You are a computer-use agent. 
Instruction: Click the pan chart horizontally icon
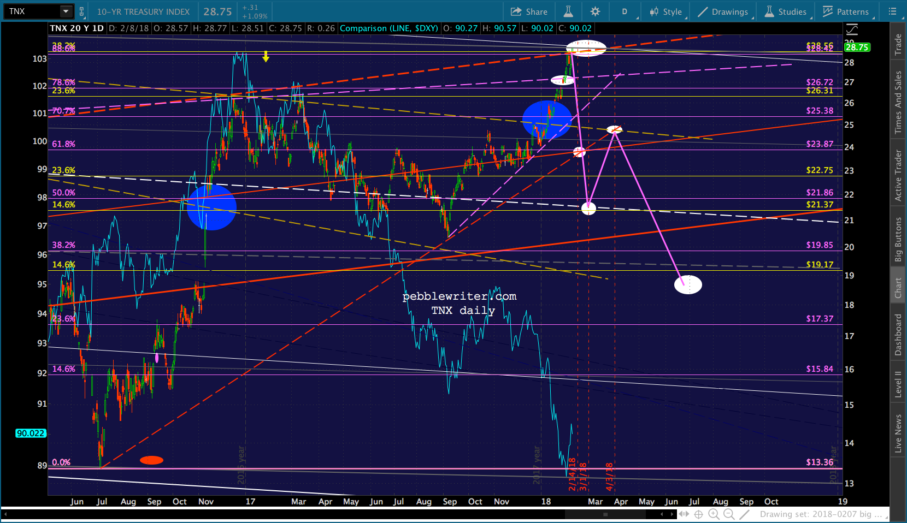684,514
